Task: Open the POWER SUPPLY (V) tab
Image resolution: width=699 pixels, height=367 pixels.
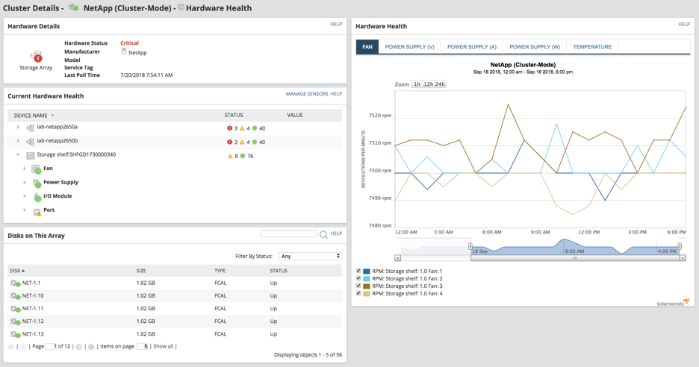Action: pos(409,47)
